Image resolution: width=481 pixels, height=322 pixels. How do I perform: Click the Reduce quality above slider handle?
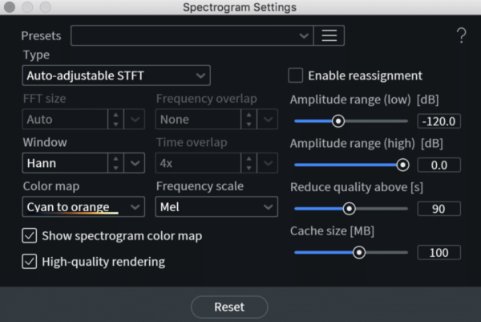349,209
